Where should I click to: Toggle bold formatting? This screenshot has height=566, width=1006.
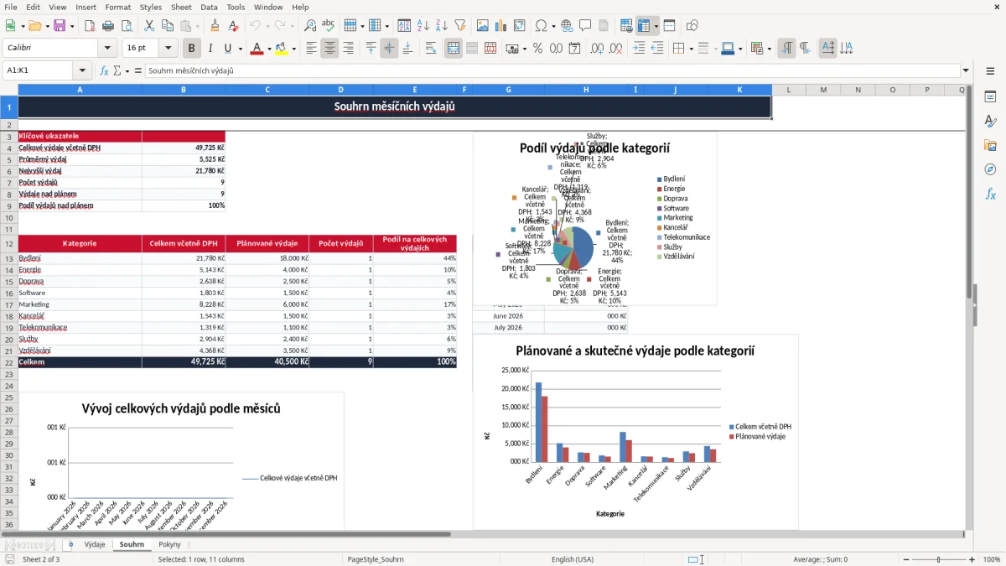[192, 49]
